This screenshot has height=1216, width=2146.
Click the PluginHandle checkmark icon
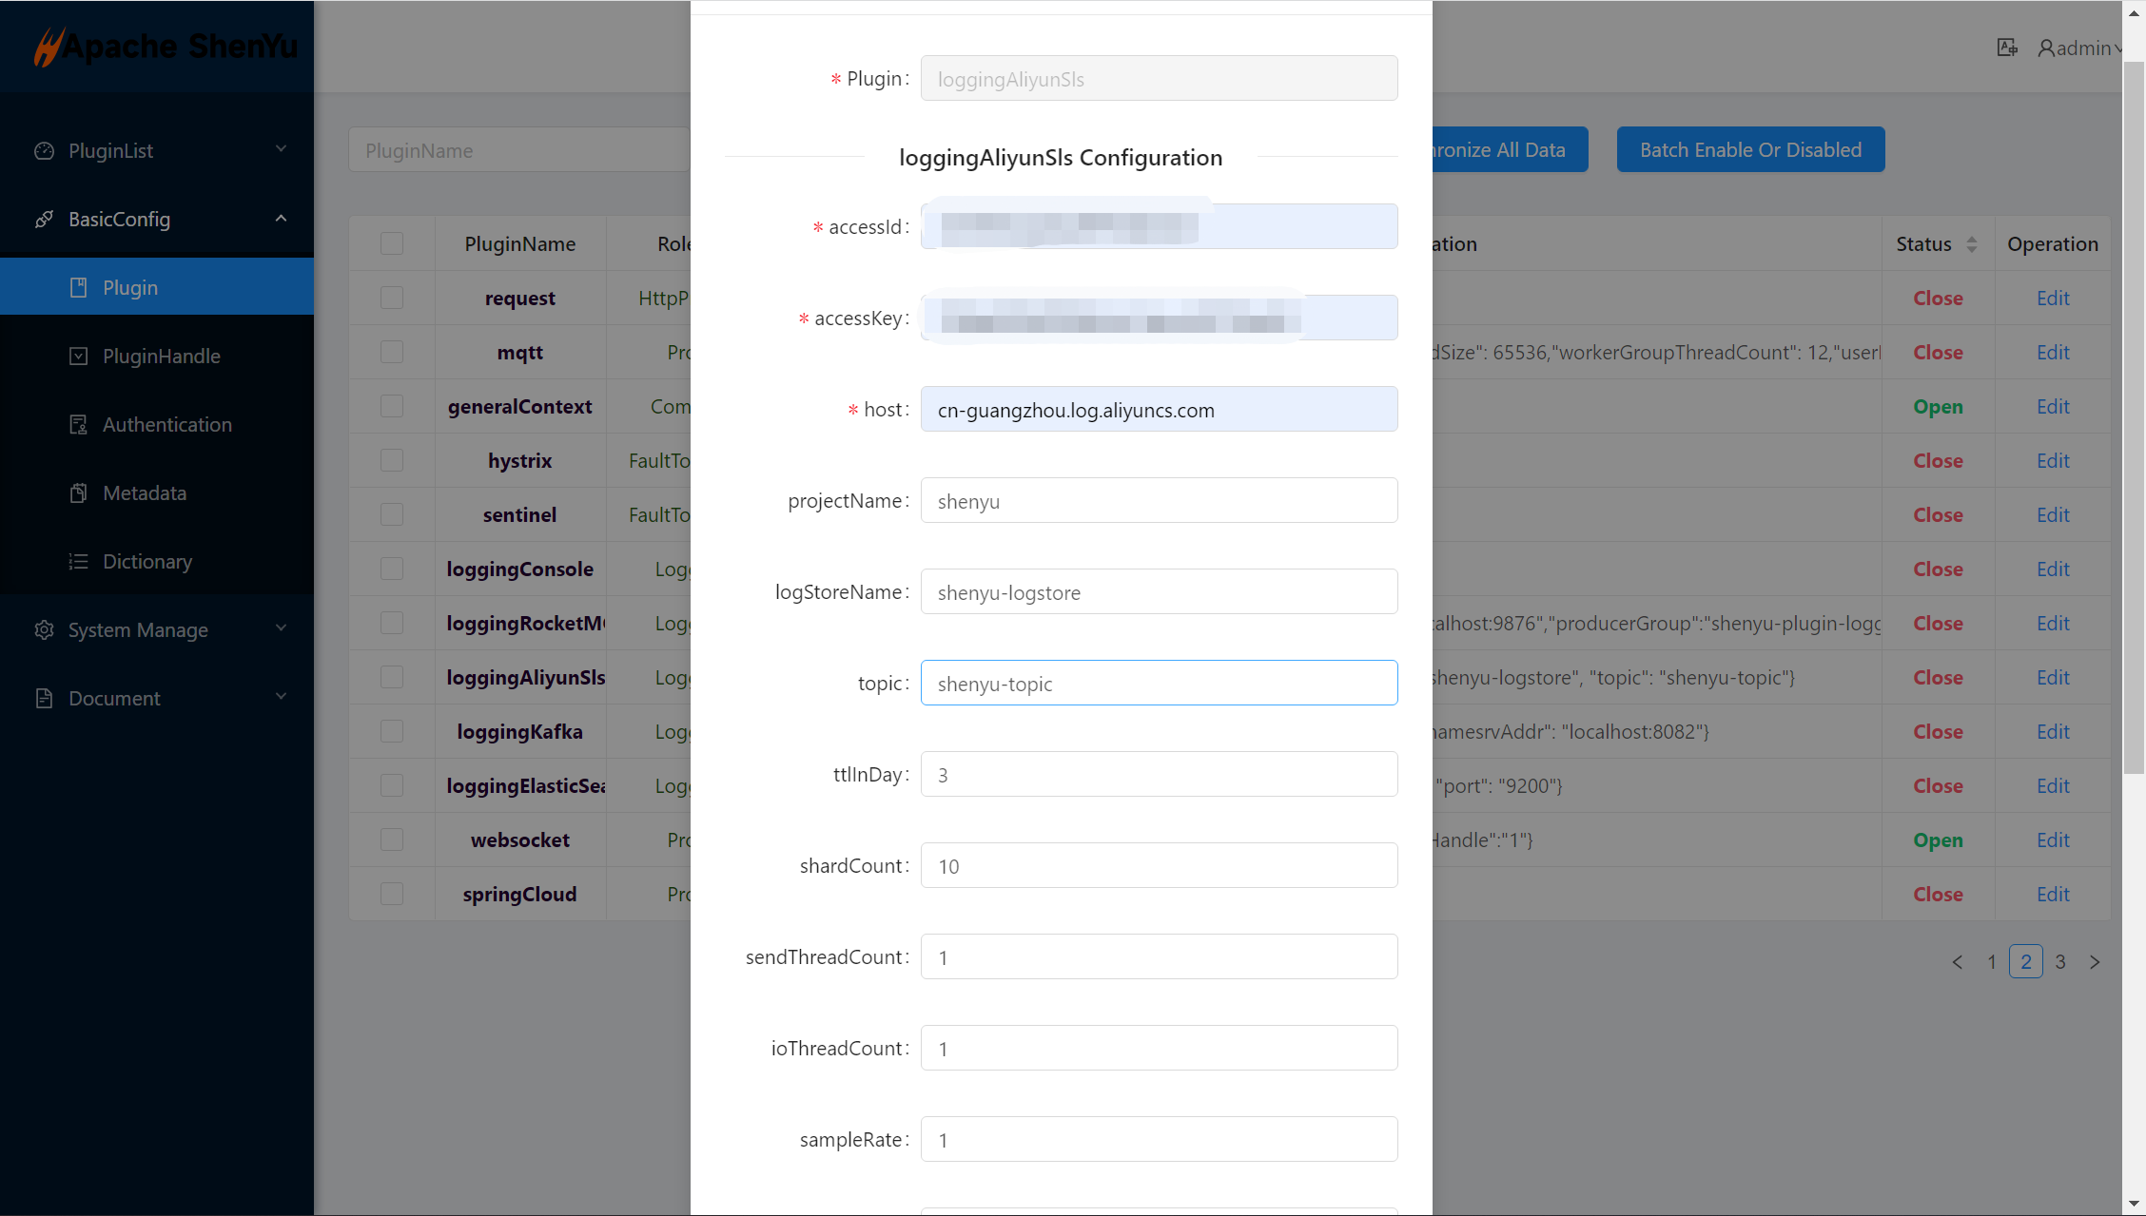point(79,357)
